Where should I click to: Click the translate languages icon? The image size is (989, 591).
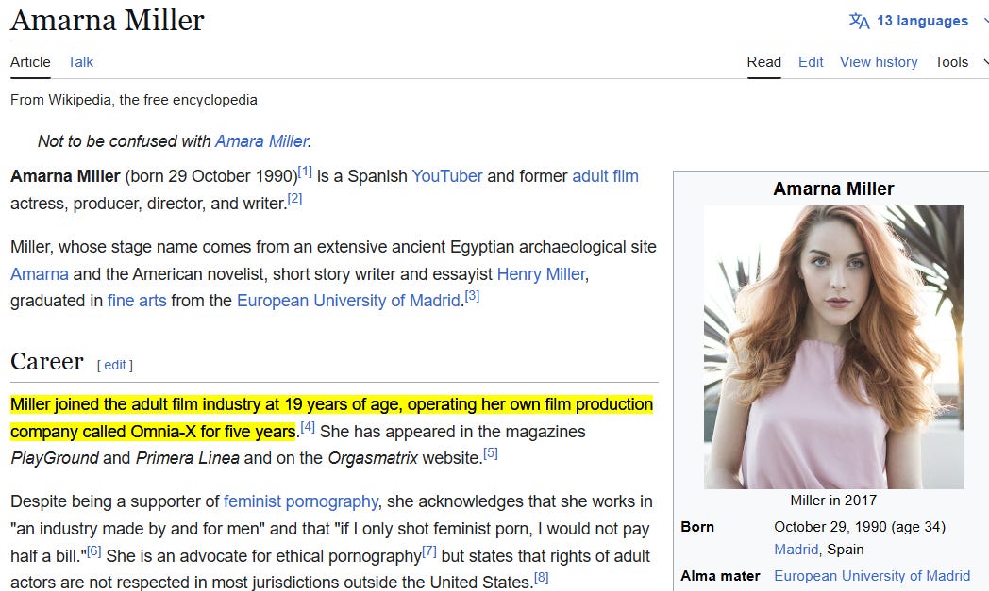pyautogui.click(x=859, y=21)
